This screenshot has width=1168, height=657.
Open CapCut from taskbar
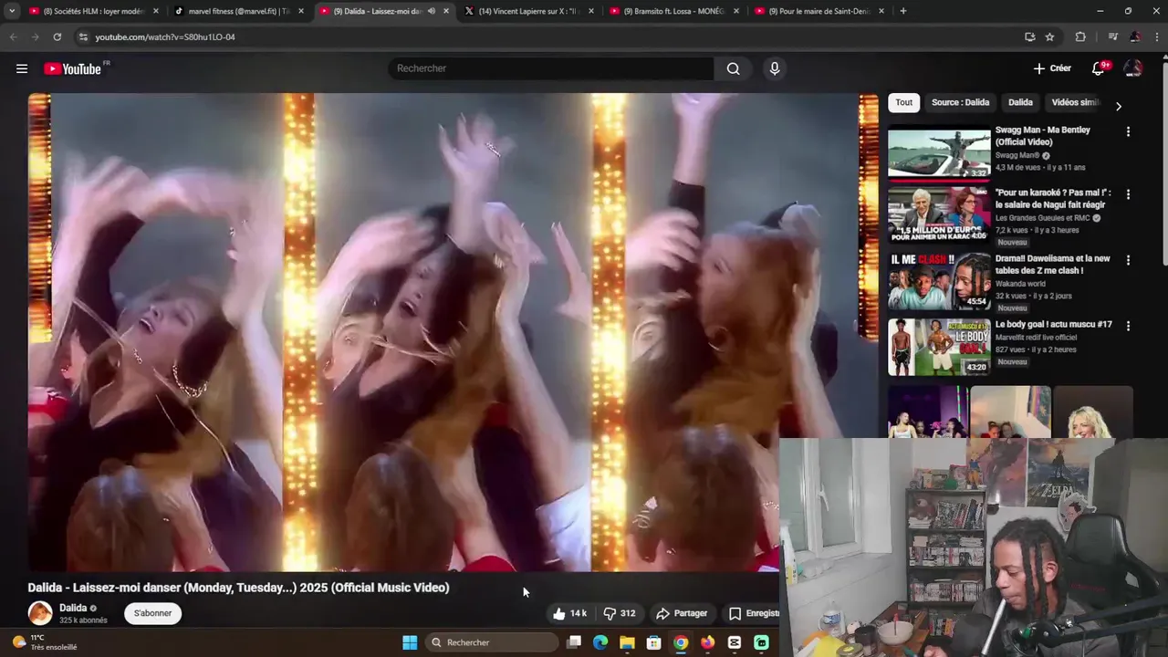(735, 642)
